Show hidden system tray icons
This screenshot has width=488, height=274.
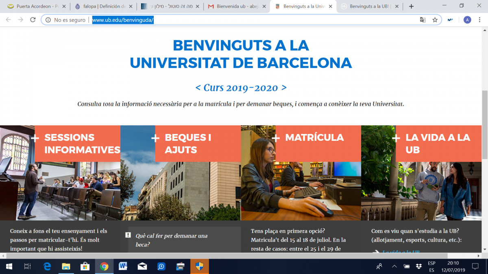pos(394,266)
